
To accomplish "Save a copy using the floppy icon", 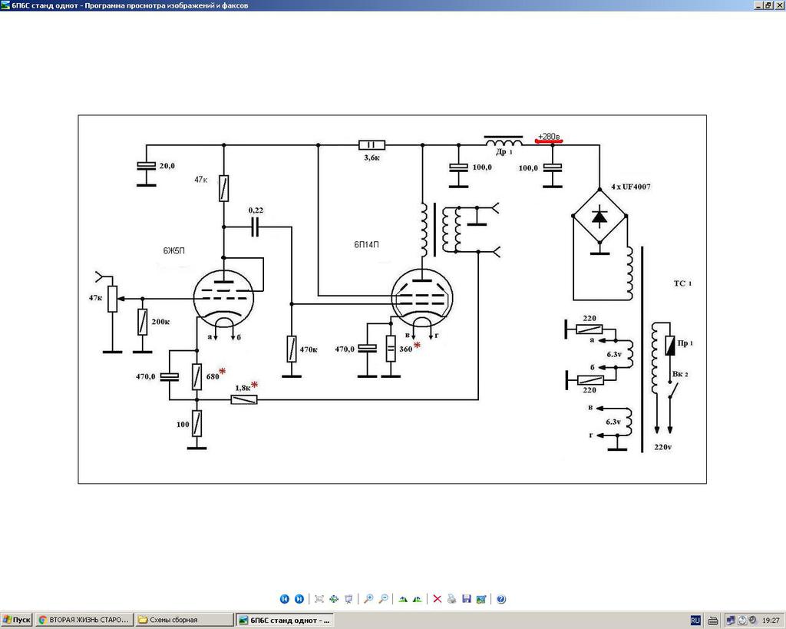I will tap(466, 599).
